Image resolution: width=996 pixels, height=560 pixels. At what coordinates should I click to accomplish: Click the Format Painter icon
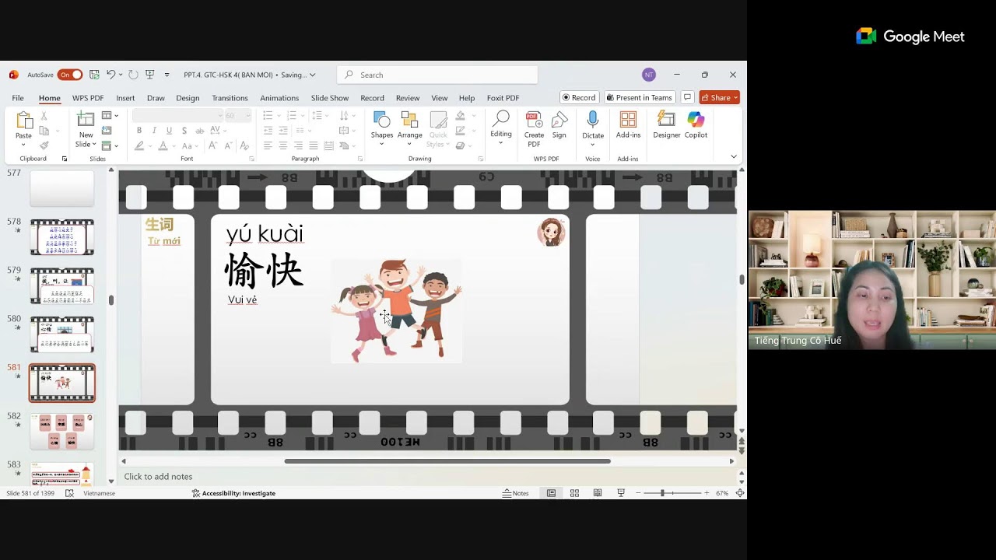(44, 145)
